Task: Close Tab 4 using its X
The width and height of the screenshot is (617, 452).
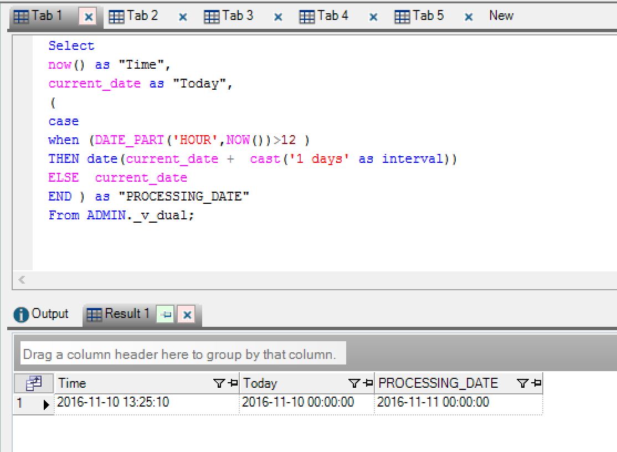Action: (x=372, y=16)
